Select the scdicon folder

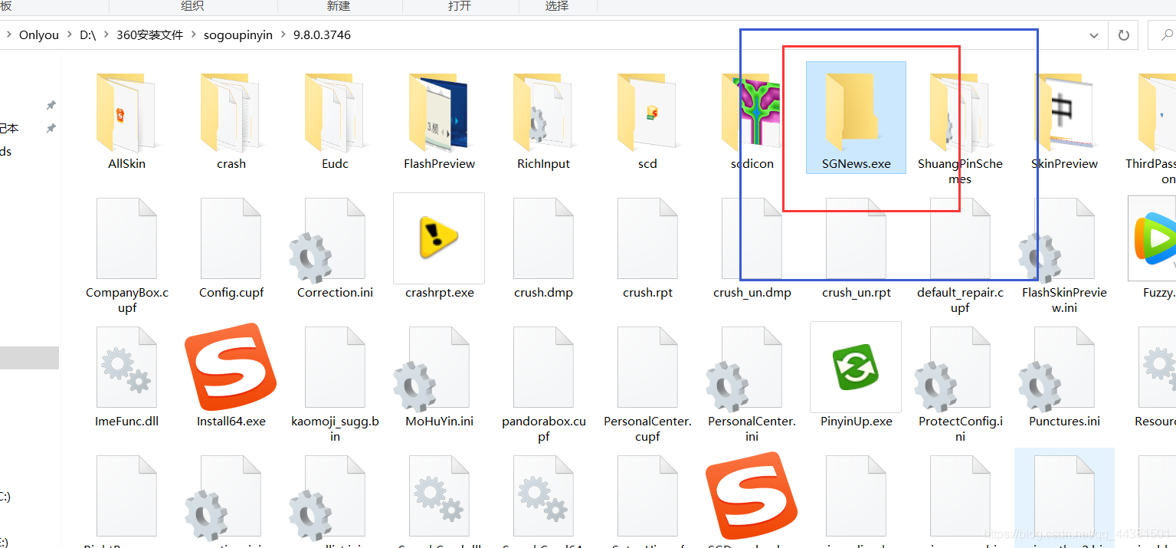[752, 121]
